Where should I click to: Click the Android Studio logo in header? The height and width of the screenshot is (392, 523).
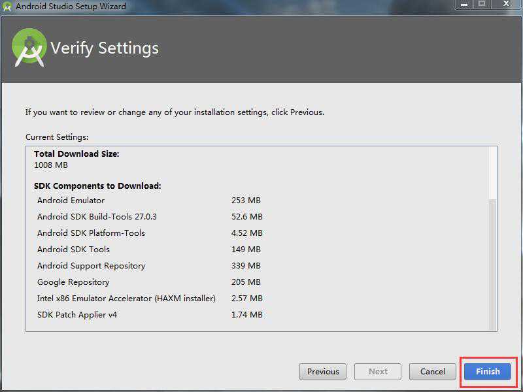point(29,48)
